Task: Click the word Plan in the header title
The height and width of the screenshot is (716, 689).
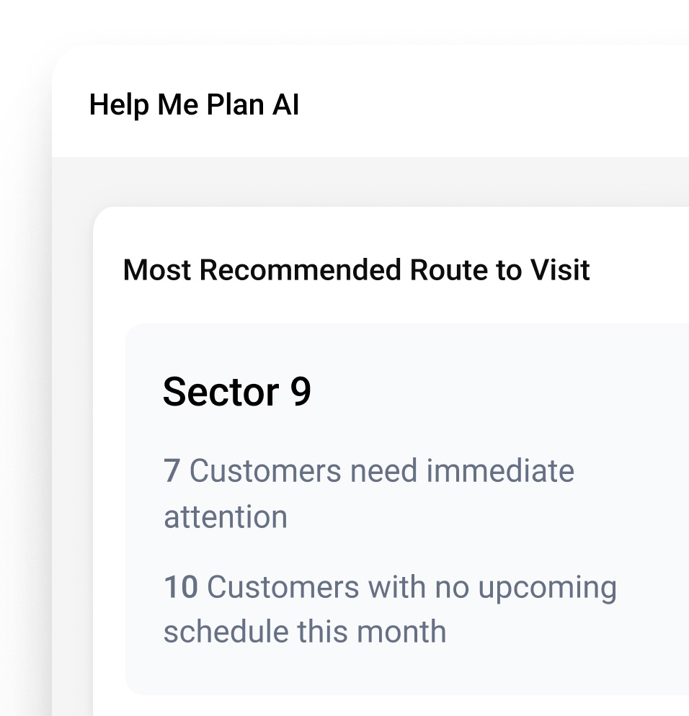Action: tap(235, 105)
